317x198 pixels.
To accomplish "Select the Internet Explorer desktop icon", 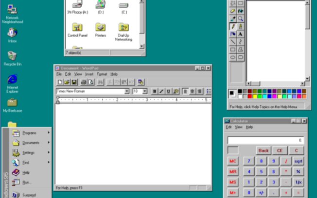I will point(12,83).
